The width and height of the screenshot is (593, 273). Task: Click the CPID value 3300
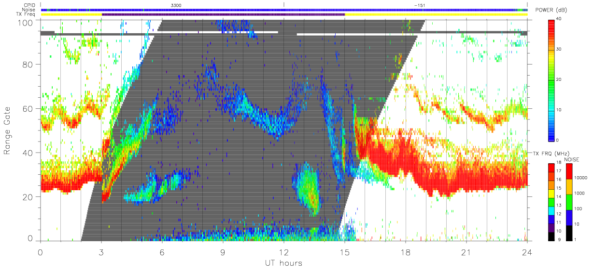[x=176, y=5]
